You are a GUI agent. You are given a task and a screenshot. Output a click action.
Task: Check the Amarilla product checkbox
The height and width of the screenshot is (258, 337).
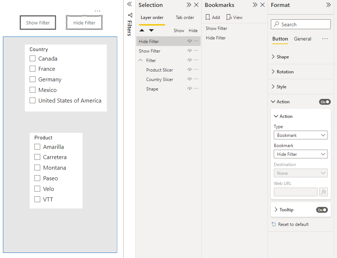(37, 147)
